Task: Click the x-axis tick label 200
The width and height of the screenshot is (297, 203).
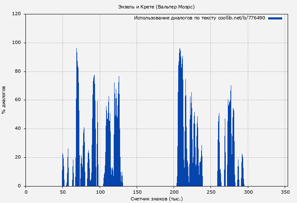Action: tap(174, 192)
